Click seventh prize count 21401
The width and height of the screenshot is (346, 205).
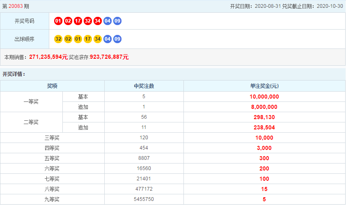tap(144, 179)
